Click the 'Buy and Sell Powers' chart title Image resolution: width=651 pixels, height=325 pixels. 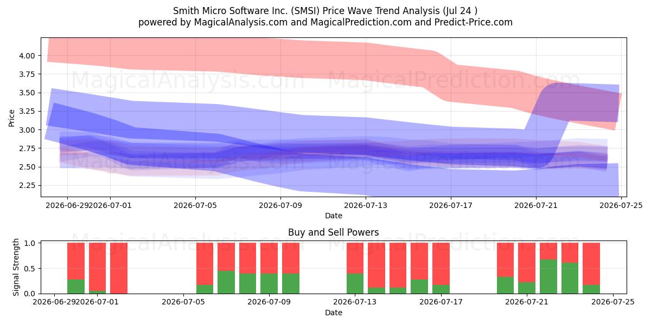tap(334, 233)
